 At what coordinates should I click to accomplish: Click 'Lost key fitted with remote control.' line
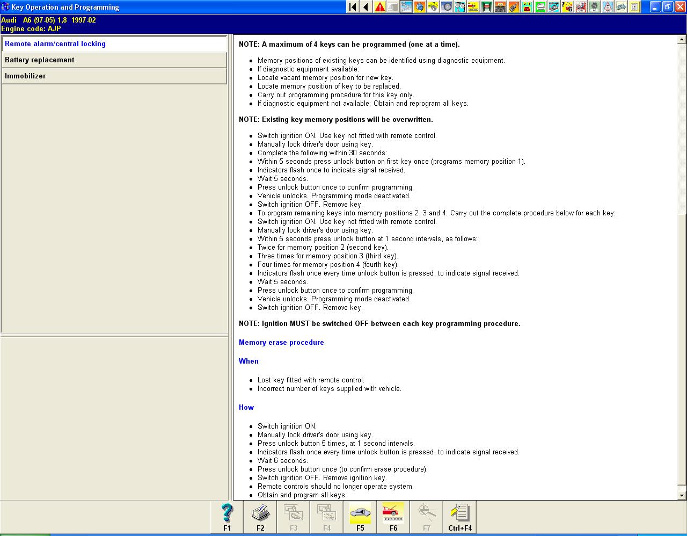pyautogui.click(x=311, y=380)
